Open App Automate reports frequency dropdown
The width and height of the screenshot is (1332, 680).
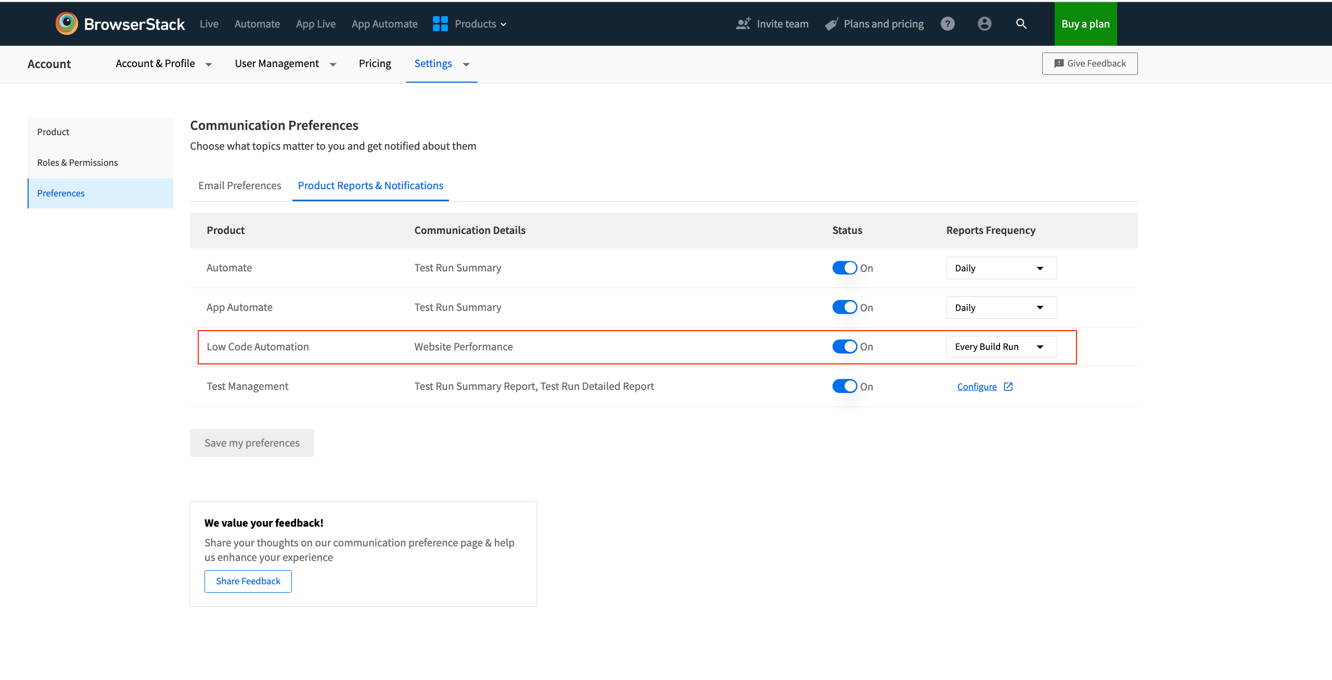pos(1001,307)
